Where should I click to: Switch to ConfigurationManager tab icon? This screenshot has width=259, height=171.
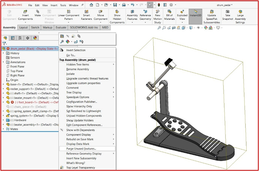[20, 38]
